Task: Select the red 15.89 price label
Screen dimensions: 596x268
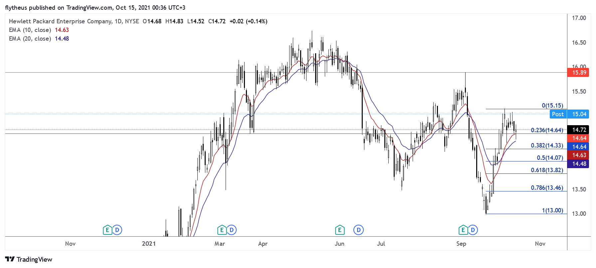Action: click(x=578, y=73)
